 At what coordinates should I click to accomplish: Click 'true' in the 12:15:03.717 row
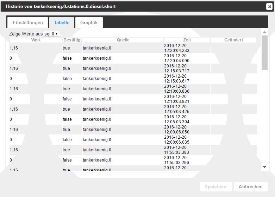tap(66, 68)
